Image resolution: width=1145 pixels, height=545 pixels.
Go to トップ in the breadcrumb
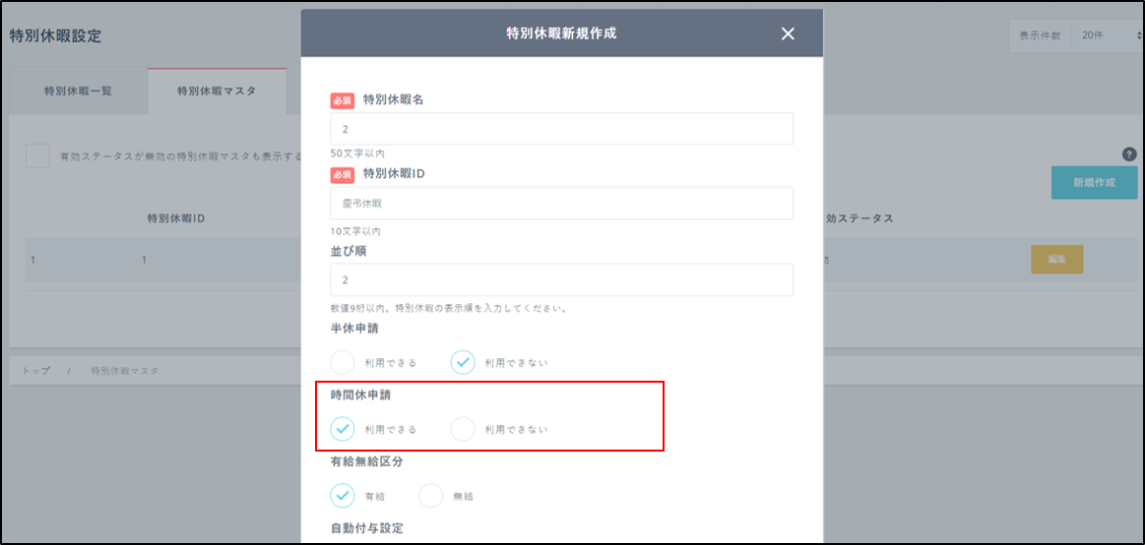(35, 371)
